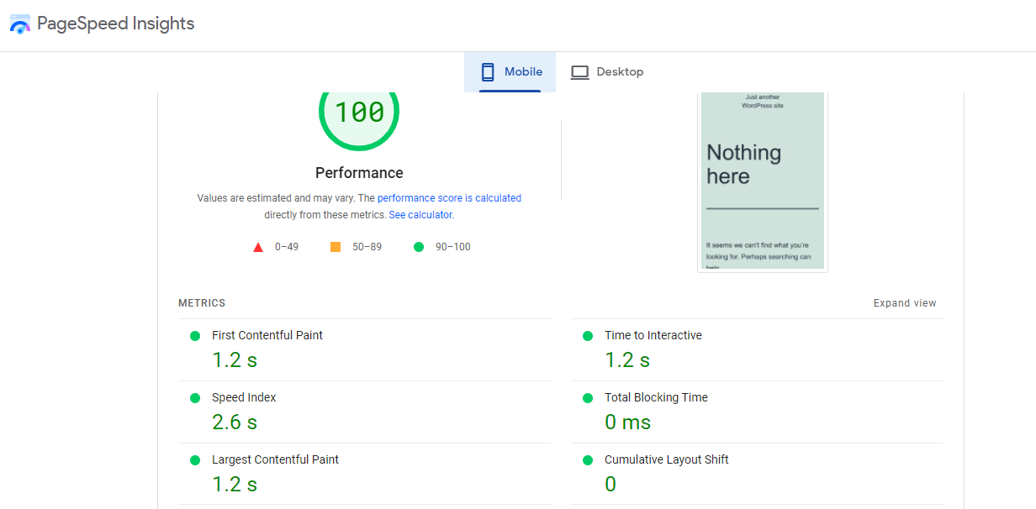Click the page screenshot thumbnail

pyautogui.click(x=763, y=181)
